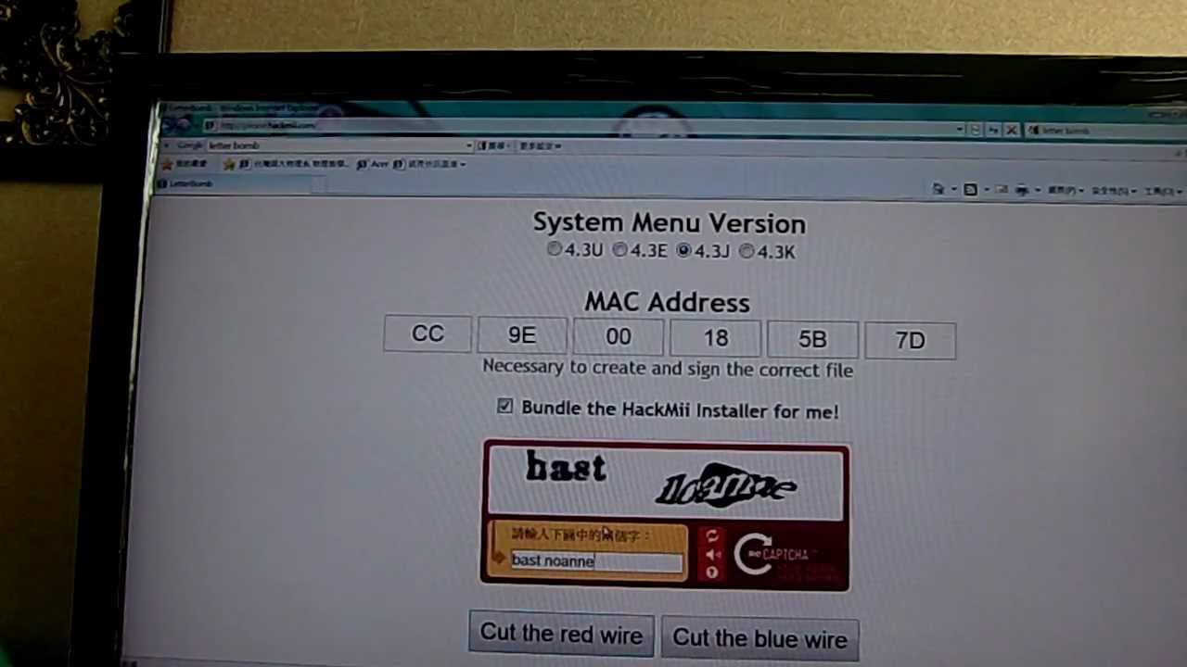Choose the 4.3K radio option
The image size is (1187, 667).
pyautogui.click(x=747, y=251)
